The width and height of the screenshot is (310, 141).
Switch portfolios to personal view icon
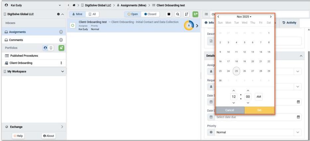click(x=46, y=48)
